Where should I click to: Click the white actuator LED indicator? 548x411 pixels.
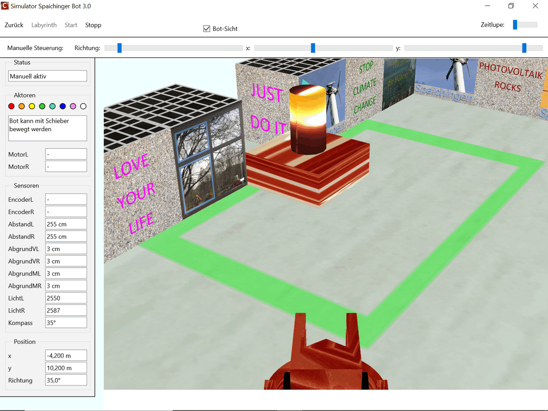click(x=83, y=106)
